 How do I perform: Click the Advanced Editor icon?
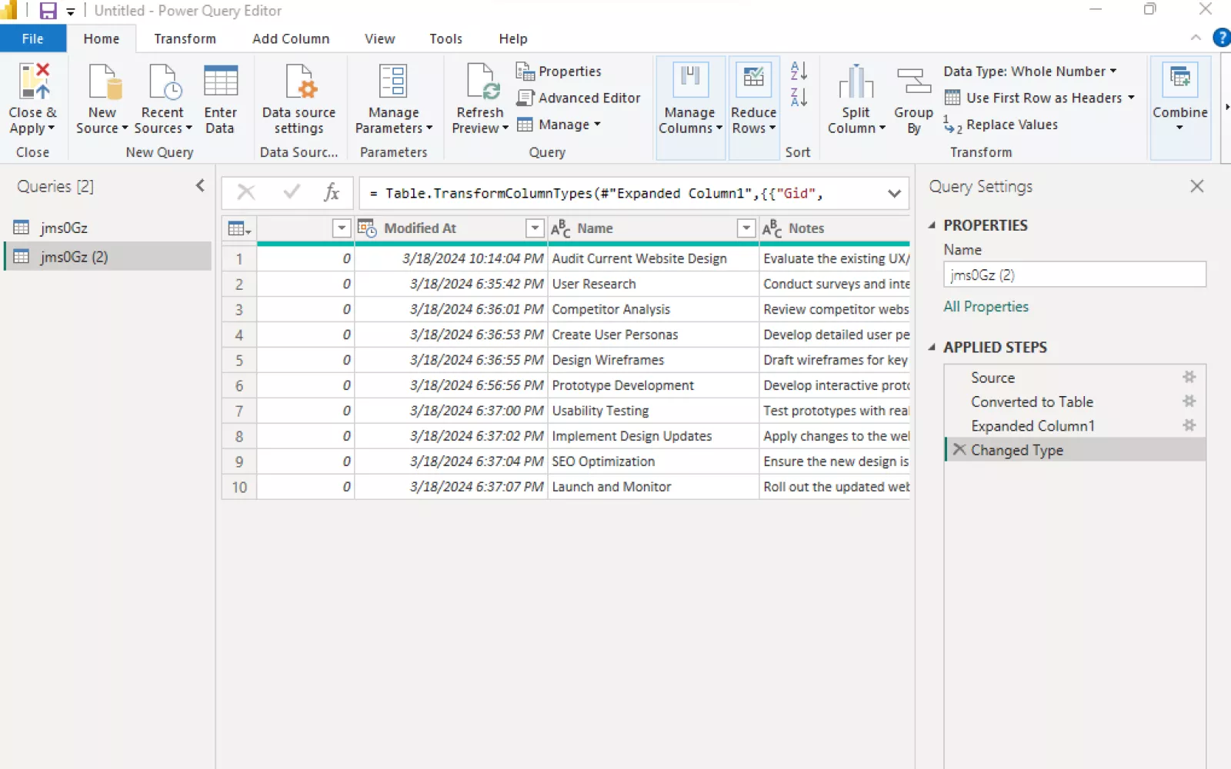[x=525, y=98]
